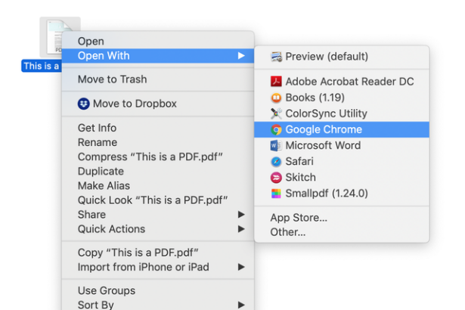Choose Rename in context menu
The height and width of the screenshot is (310, 465).
click(x=158, y=142)
